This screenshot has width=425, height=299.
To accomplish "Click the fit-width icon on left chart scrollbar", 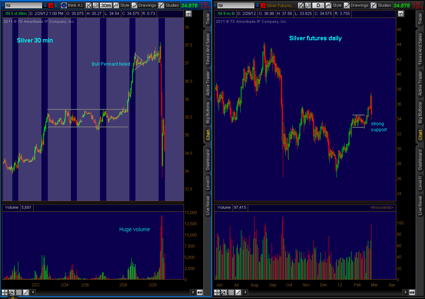I will coord(200,292).
